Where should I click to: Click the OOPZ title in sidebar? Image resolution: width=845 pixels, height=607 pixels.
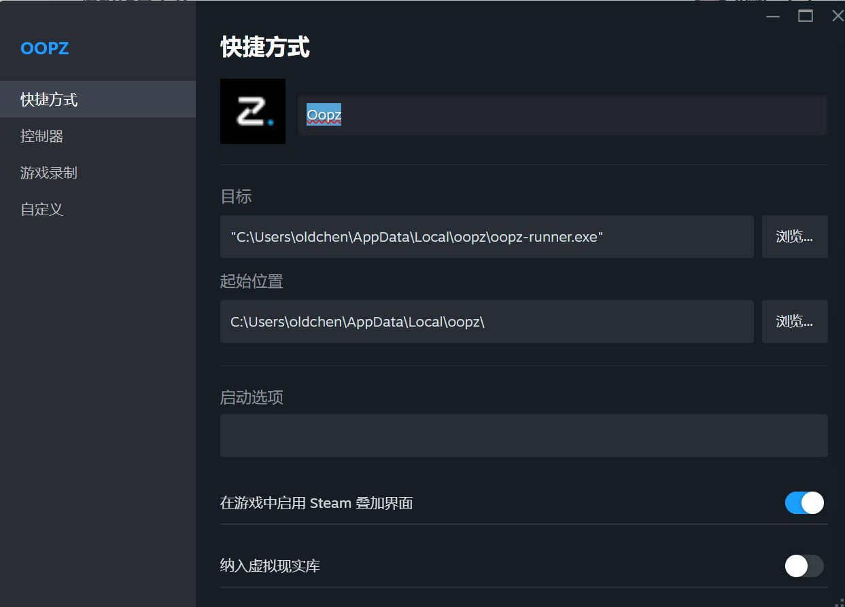[45, 48]
